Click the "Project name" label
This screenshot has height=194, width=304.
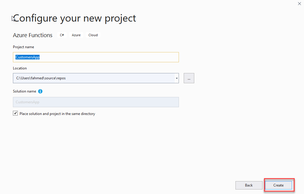pyautogui.click(x=23, y=47)
